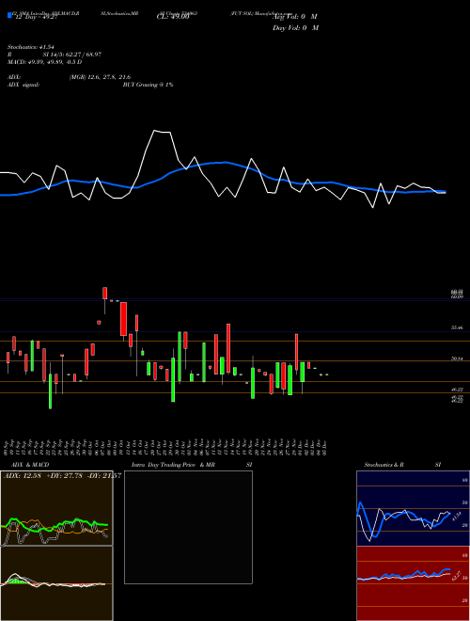Click the 'Stochastics & R' panel title
The width and height of the screenshot is (470, 621).
tap(384, 465)
